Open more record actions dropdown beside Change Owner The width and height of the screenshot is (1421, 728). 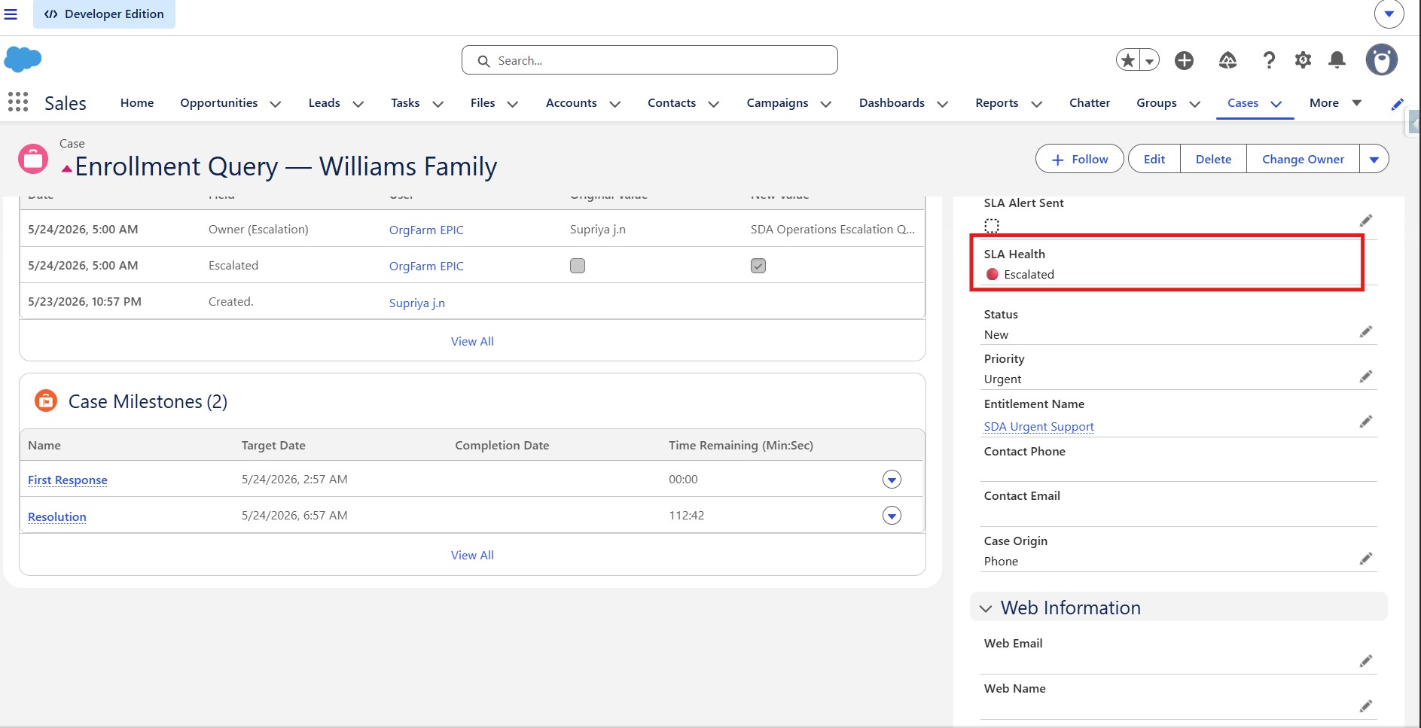[x=1374, y=159]
